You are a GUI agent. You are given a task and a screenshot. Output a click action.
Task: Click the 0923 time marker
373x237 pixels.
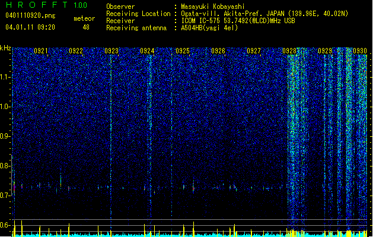tap(111, 51)
